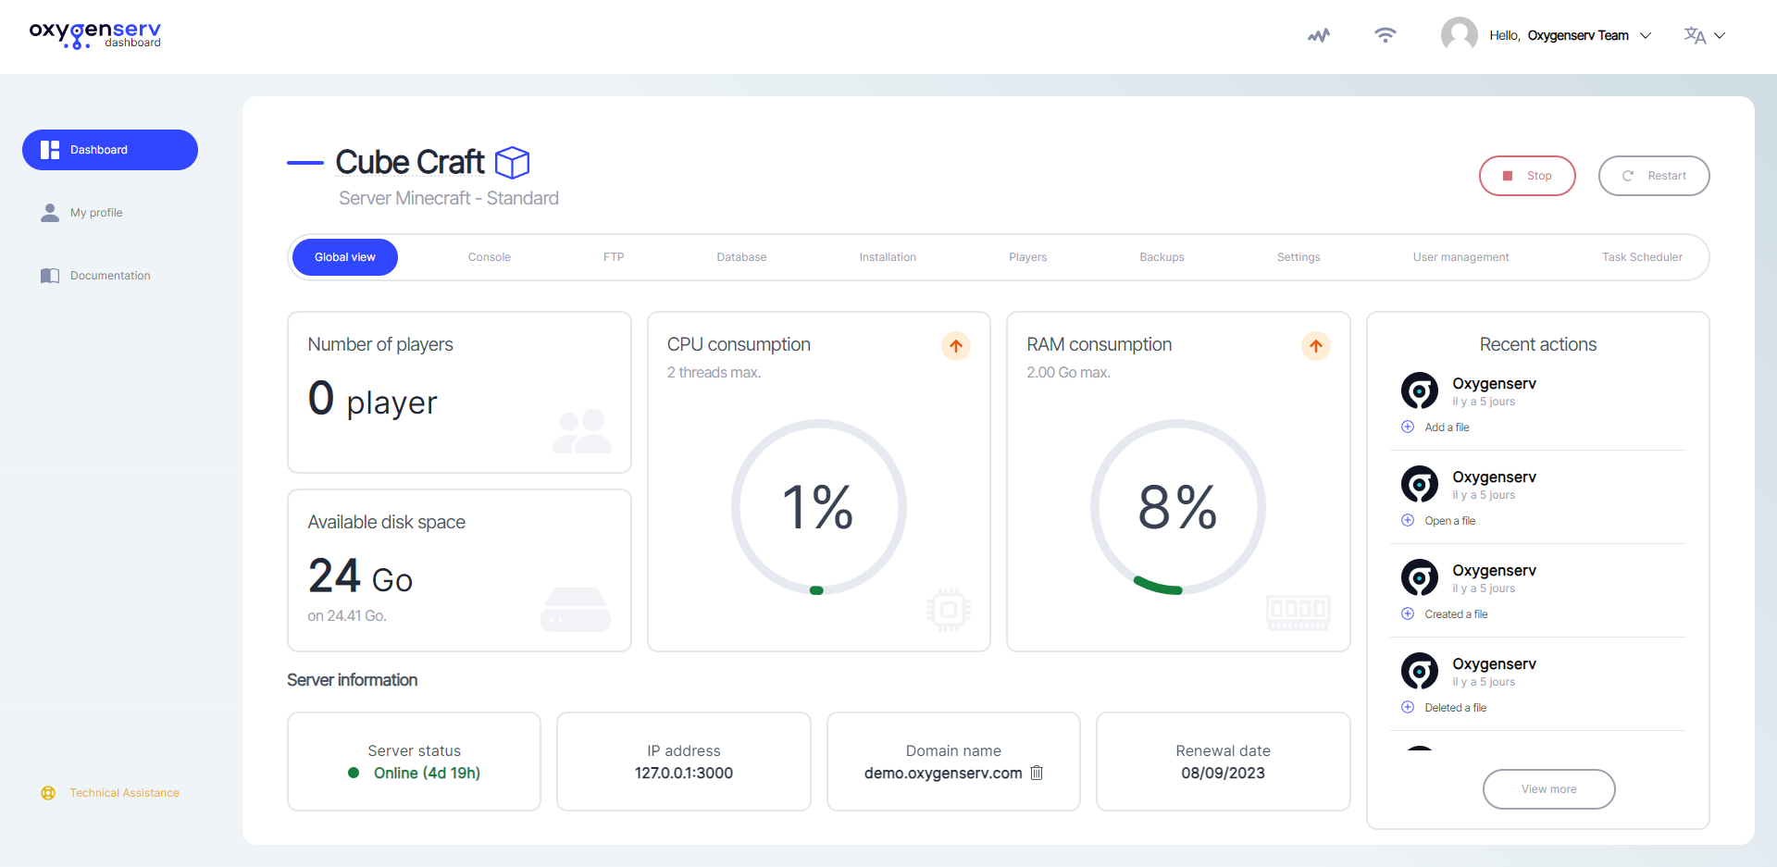Open the Backups tab

coord(1162,257)
